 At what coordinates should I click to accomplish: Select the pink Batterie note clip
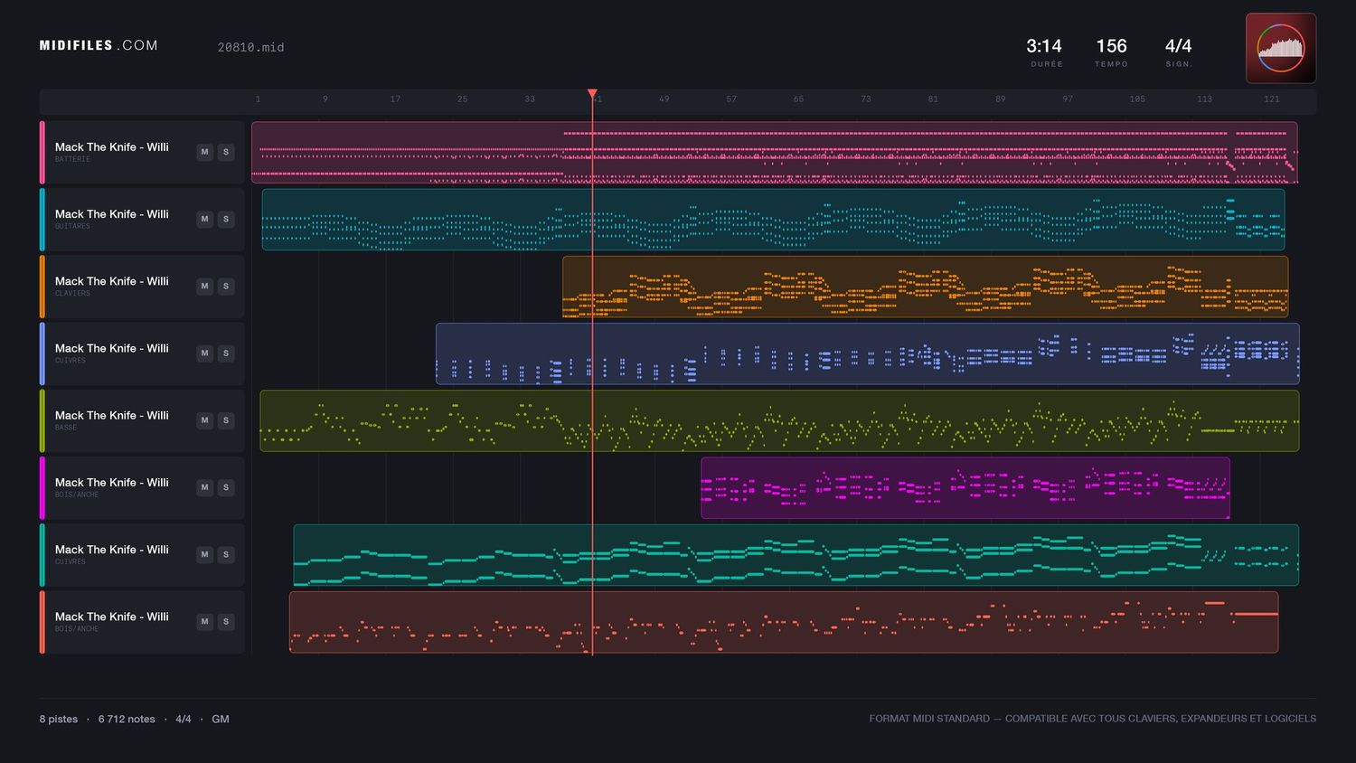pos(775,153)
